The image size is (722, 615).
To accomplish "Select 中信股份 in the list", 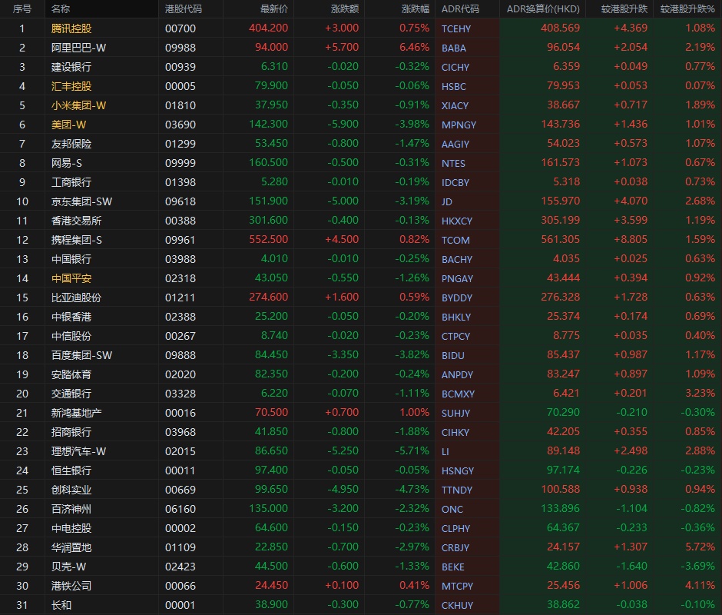I will pyautogui.click(x=71, y=336).
